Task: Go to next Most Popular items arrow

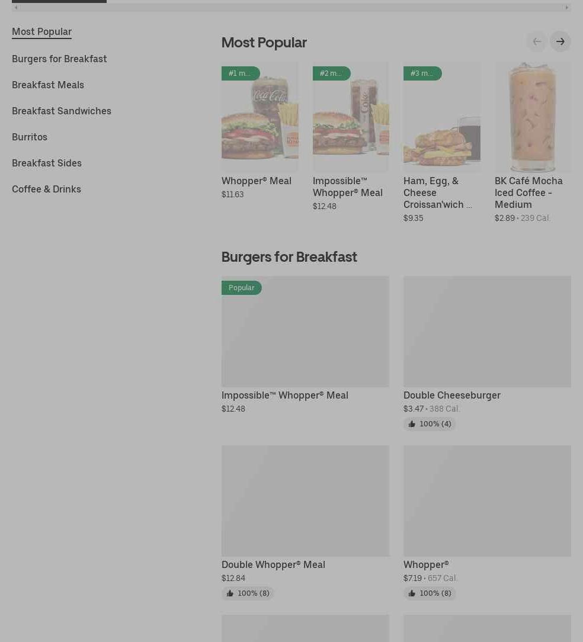Action: [x=560, y=41]
